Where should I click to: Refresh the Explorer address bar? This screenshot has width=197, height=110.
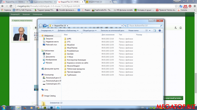[125, 26]
